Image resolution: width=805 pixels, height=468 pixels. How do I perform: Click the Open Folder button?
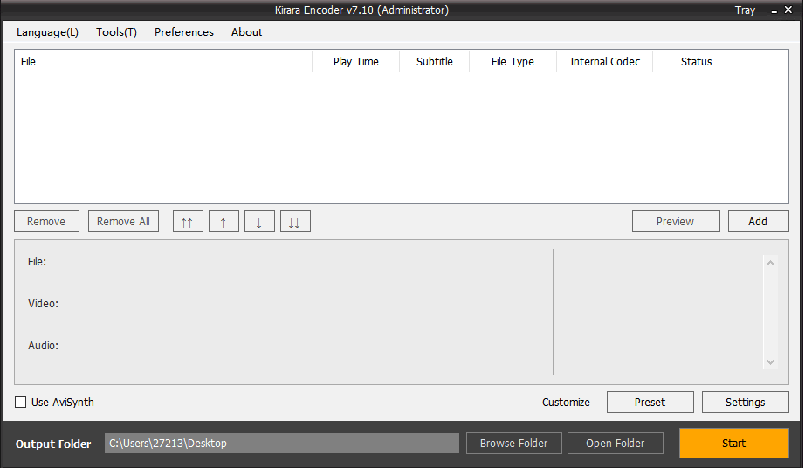tap(616, 444)
